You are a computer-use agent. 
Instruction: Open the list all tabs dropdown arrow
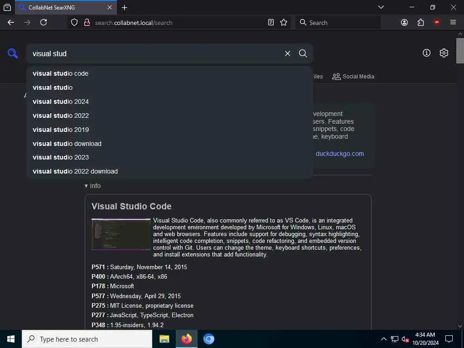pos(381,7)
